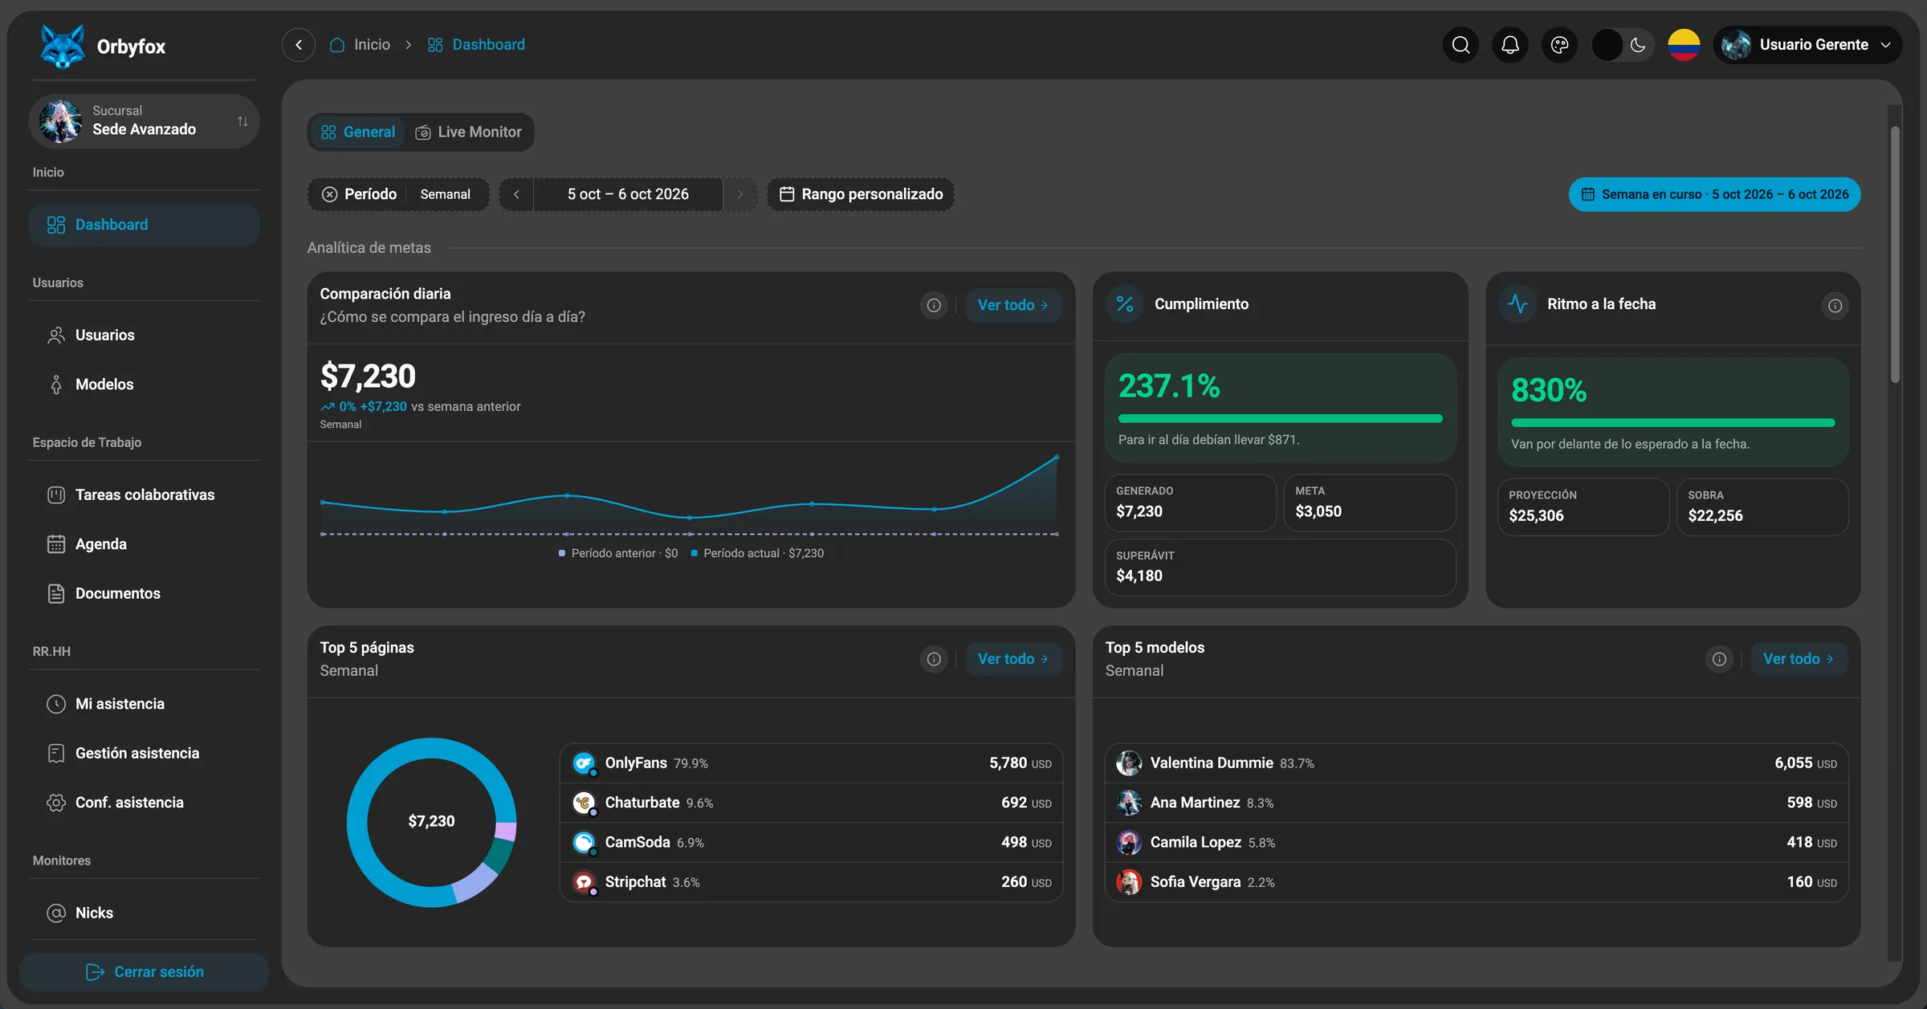
Task: Show info for Top 5 modelos
Action: tap(1719, 659)
